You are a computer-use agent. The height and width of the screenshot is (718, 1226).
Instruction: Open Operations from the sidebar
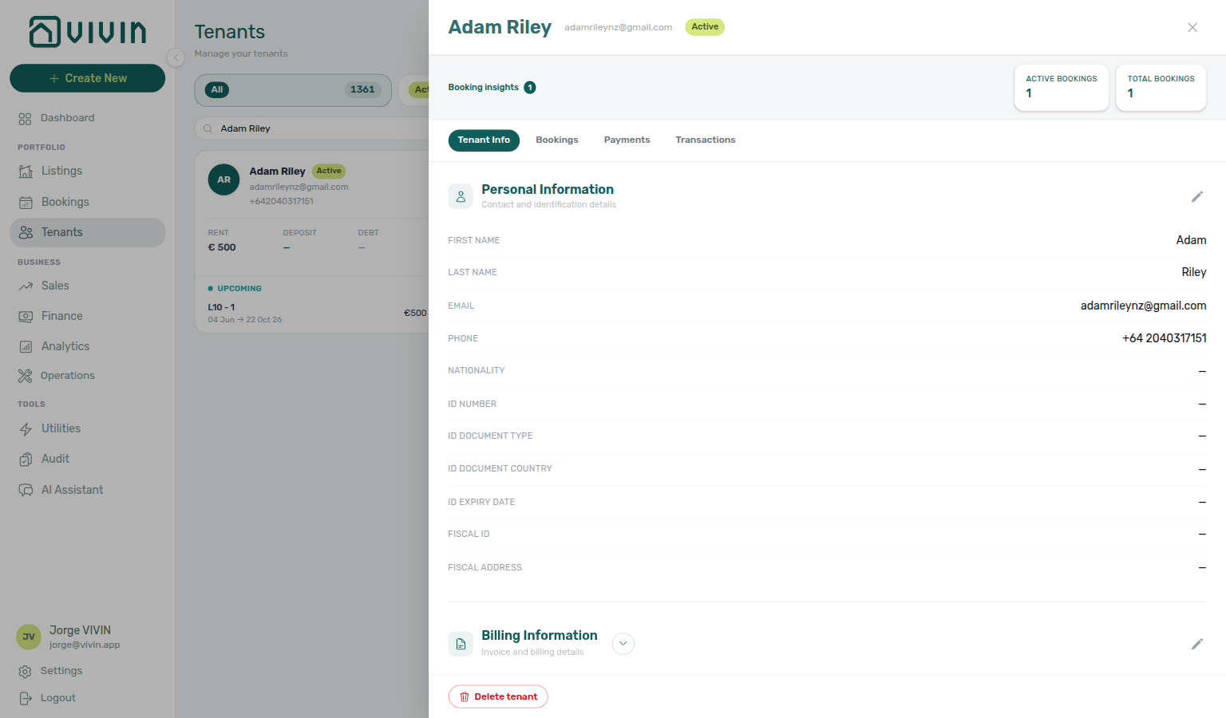point(67,376)
